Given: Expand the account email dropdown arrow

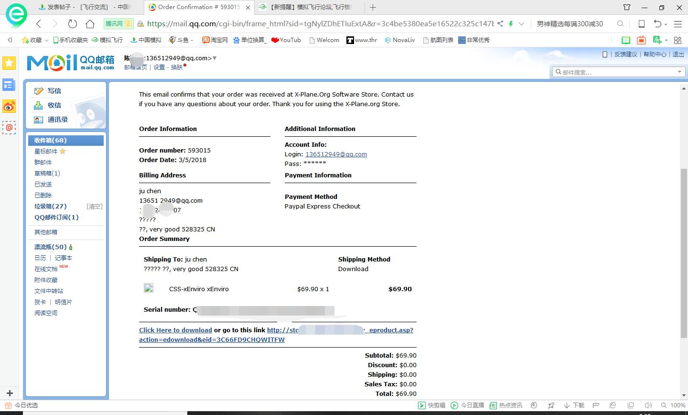Looking at the screenshot, I should coord(215,58).
